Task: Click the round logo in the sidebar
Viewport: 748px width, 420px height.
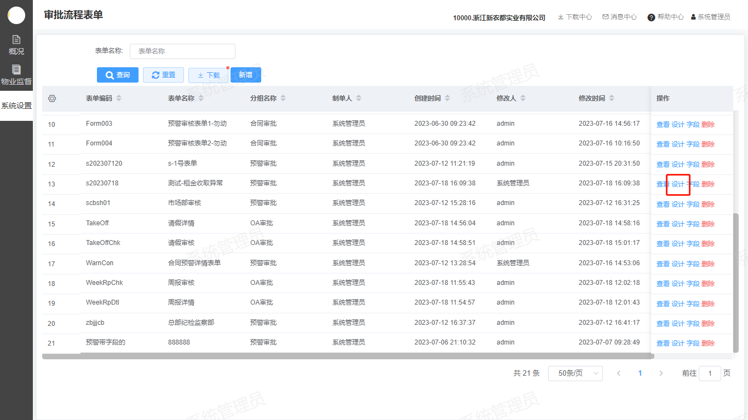Action: point(16,15)
